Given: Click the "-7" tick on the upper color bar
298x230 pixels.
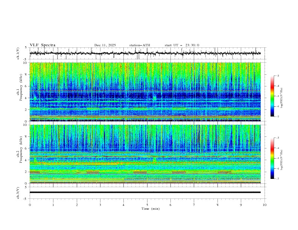Looking at the screenshot, I should [277, 117].
